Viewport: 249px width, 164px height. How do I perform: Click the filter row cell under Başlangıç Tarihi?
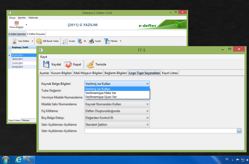24,51
